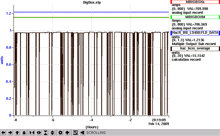
Task: Click the 1.2 y-axis tick label
Action: tap(9, 13)
